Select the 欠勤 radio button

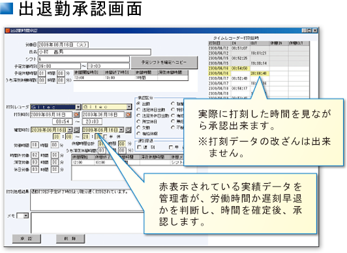click(139, 127)
